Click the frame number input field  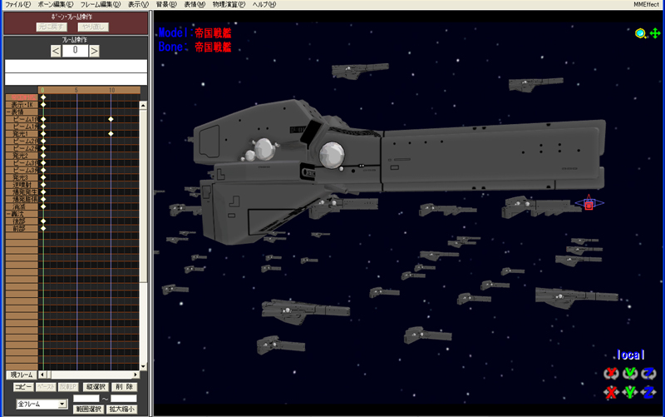coord(75,51)
